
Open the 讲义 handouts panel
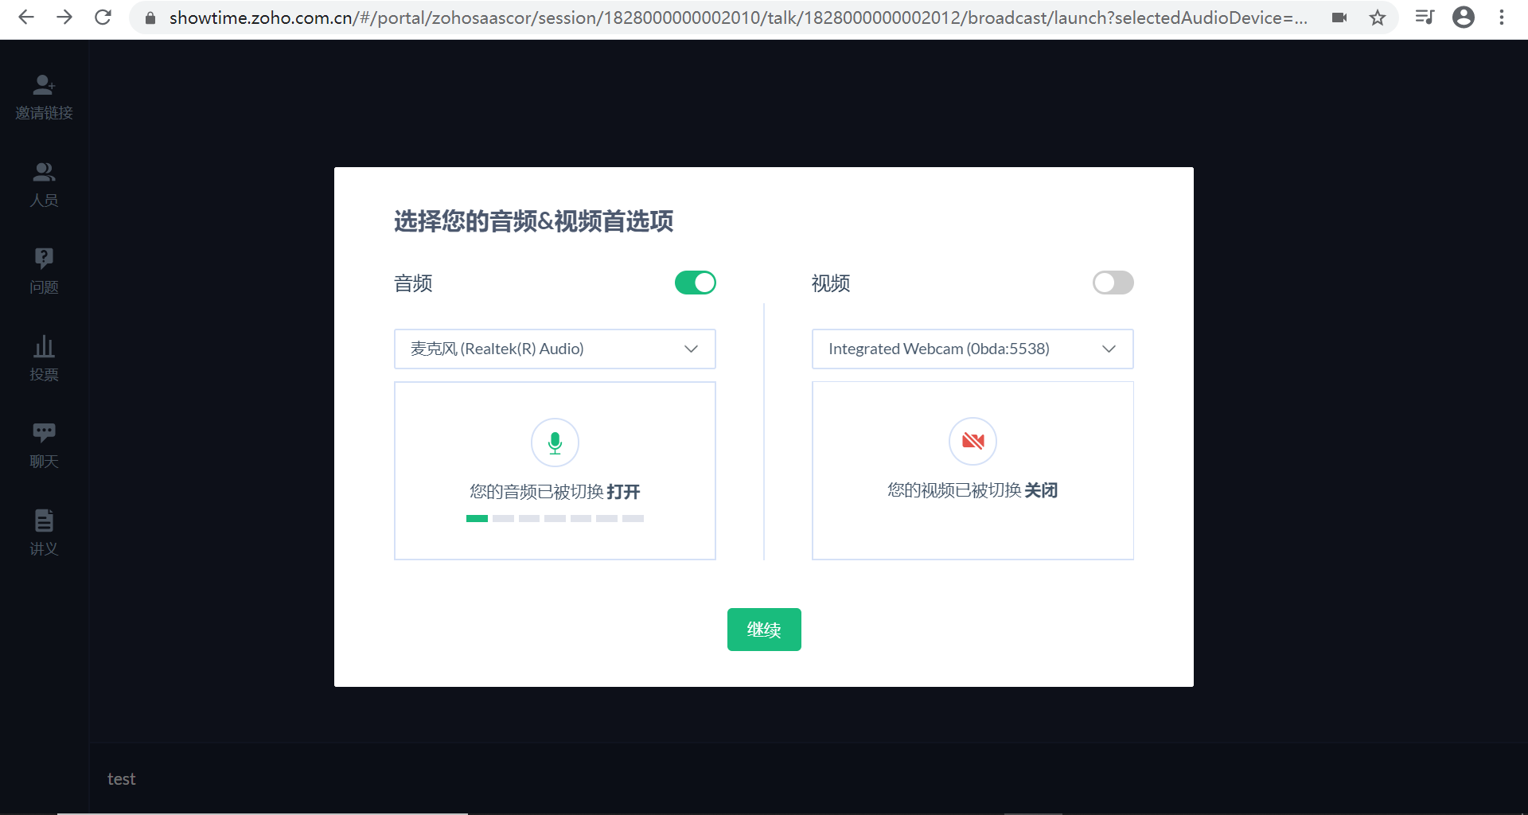point(44,531)
